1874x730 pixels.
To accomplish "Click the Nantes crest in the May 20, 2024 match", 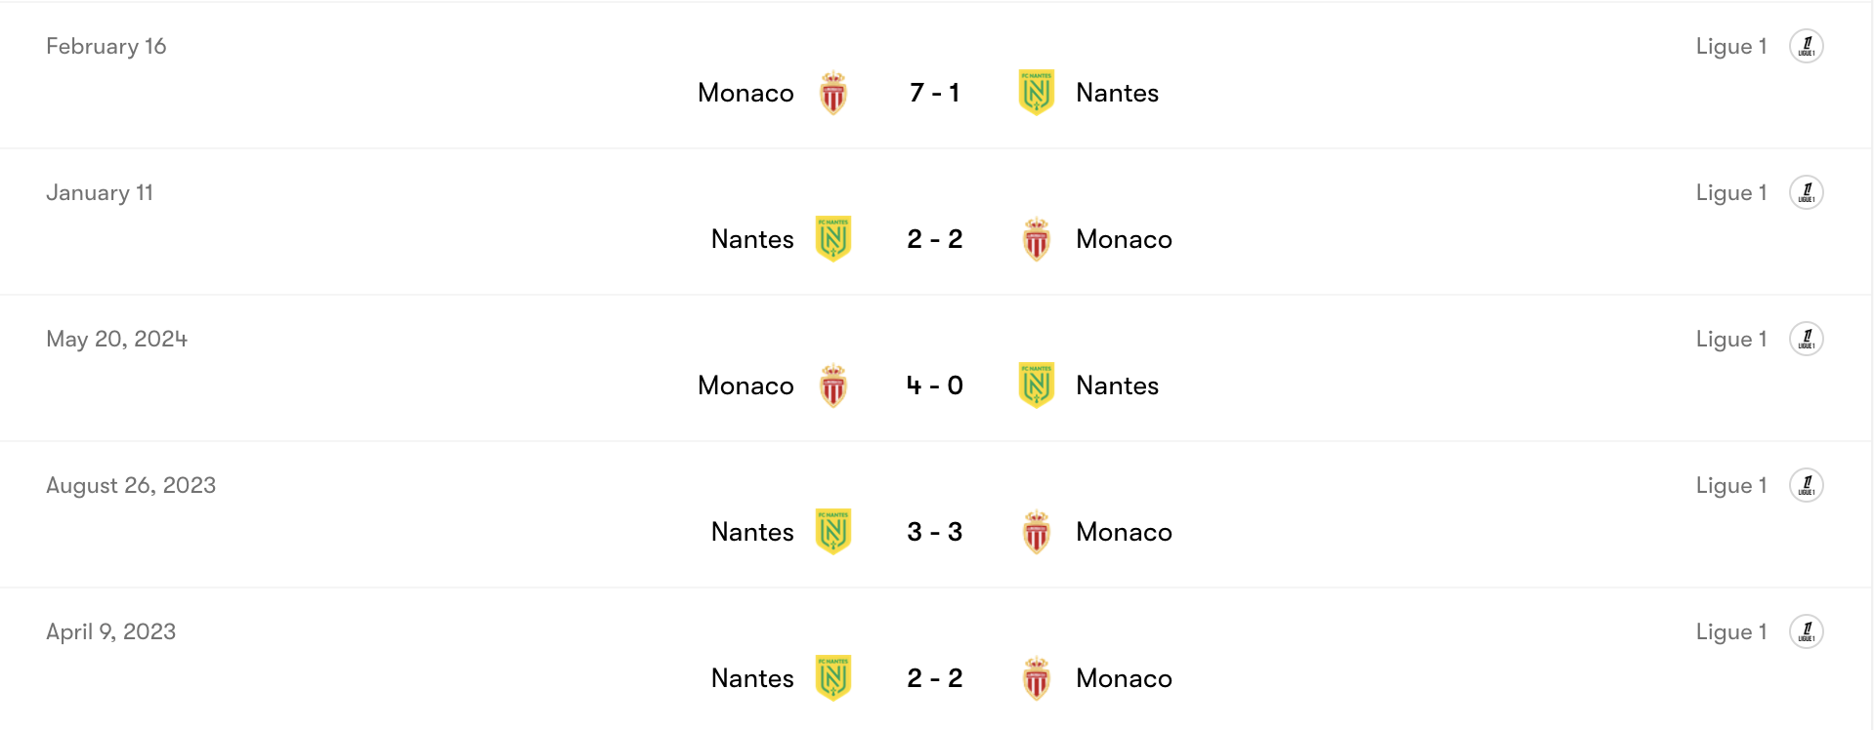I will coord(1036,385).
